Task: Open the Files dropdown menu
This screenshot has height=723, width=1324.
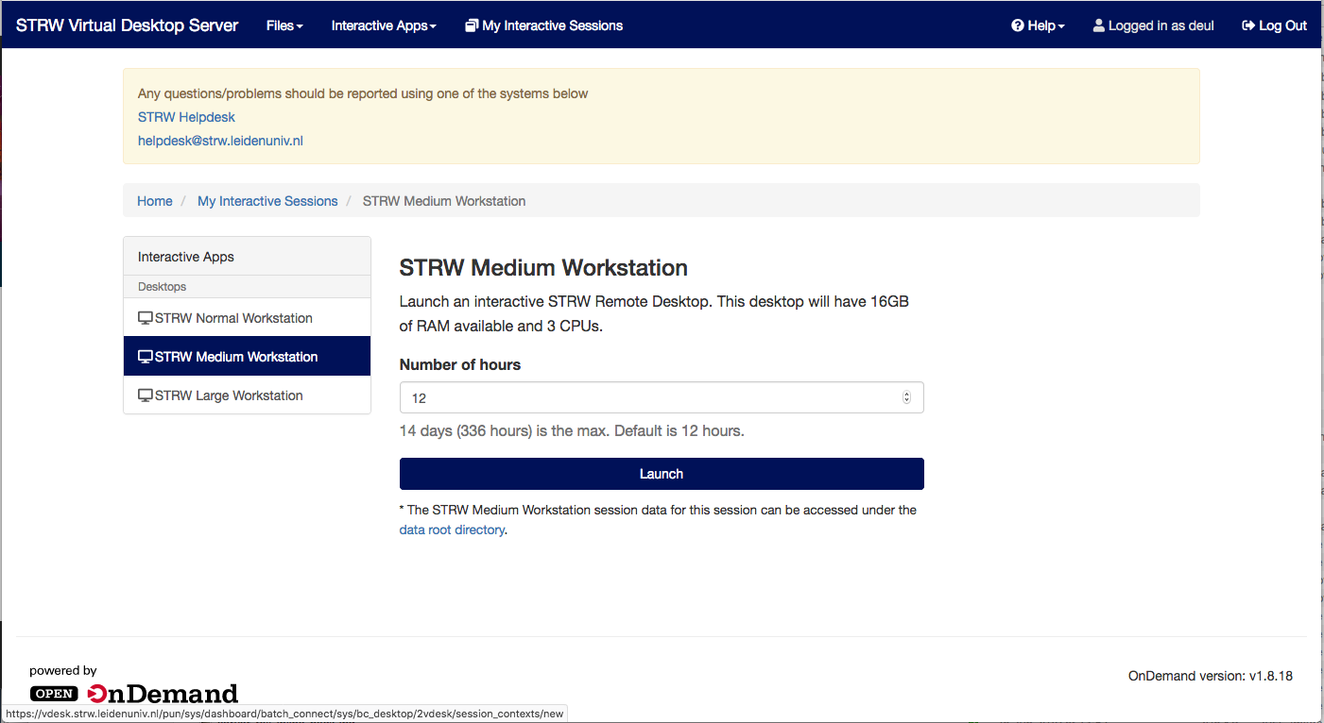Action: click(284, 25)
